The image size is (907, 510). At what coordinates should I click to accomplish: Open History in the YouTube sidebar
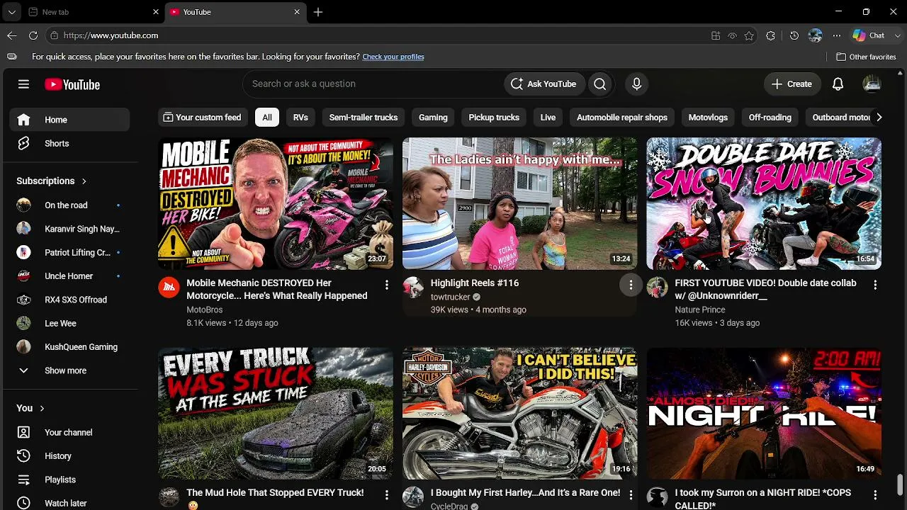(69, 456)
